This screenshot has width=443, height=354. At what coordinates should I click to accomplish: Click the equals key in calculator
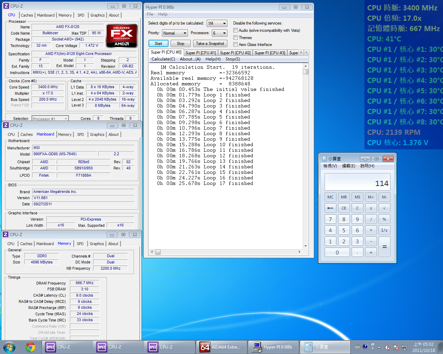click(384, 247)
